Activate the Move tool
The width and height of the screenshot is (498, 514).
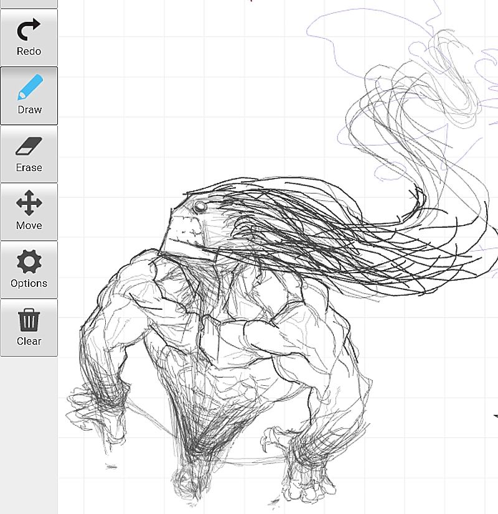click(x=29, y=212)
